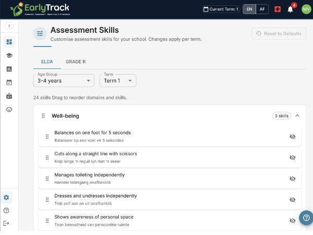This screenshot has height=235, width=313.
Task: Click the 5 skills chip
Action: 282,116
